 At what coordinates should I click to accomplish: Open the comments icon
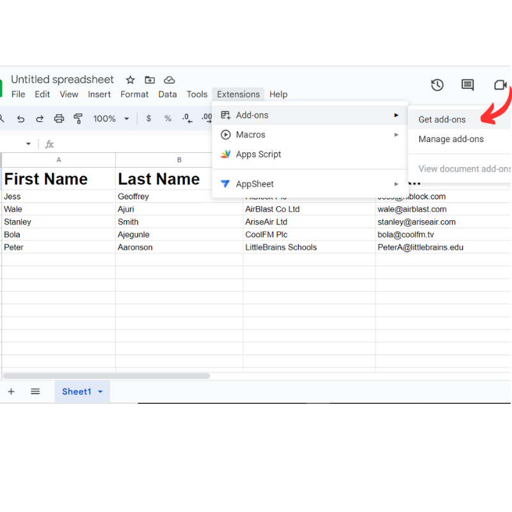[467, 85]
